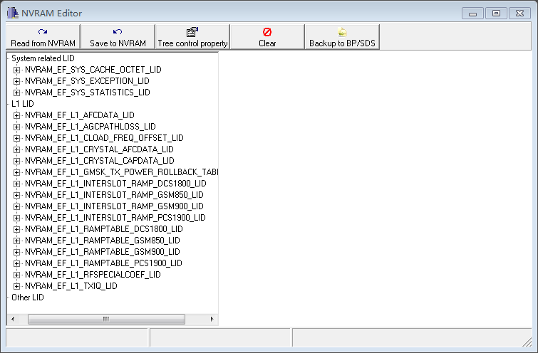Expand NVRAM_EF_L1_INTERSLOT_RAMP_GSM850_LID node
538x353 pixels.
click(x=16, y=195)
